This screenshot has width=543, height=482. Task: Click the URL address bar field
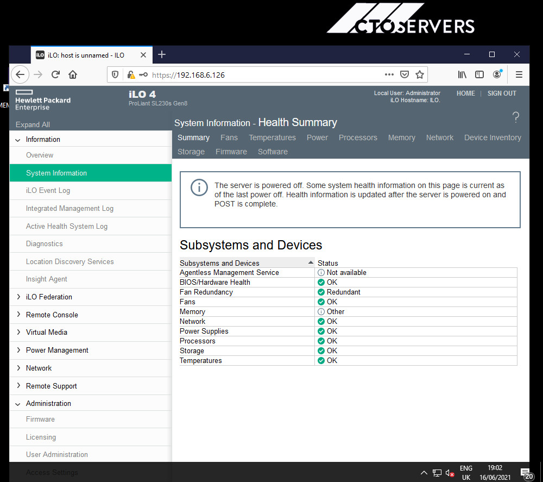pyautogui.click(x=267, y=75)
